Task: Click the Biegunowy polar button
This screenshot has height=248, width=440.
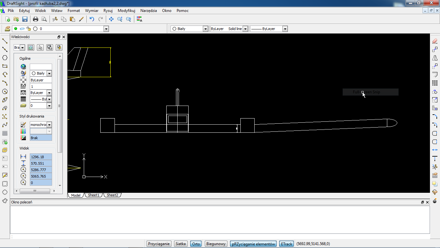Action: pyautogui.click(x=216, y=244)
